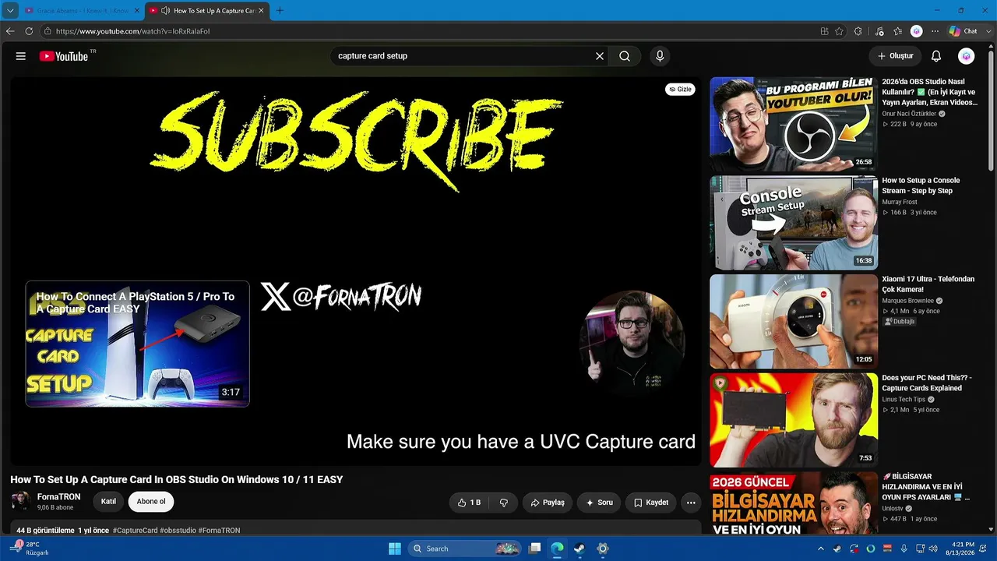This screenshot has height=561, width=997.
Task: Open the YouTube guide hamburger menu
Action: (21, 56)
